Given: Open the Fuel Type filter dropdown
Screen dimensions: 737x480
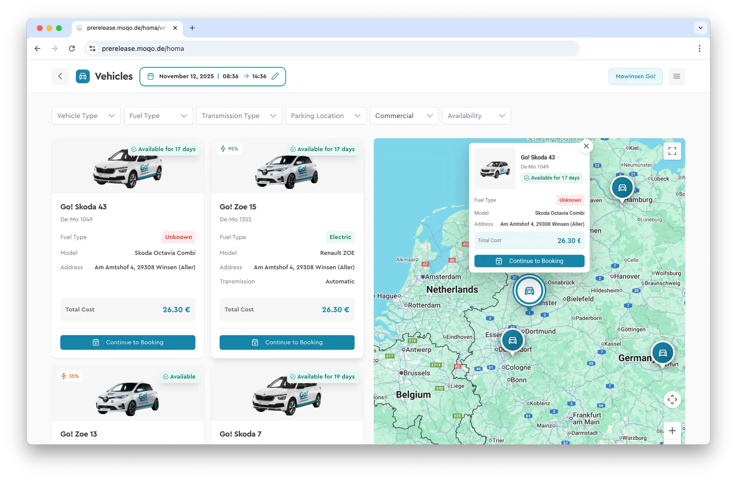Looking at the screenshot, I should click(x=158, y=116).
